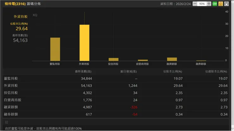Select the 融資餘額 table row label

11,107
